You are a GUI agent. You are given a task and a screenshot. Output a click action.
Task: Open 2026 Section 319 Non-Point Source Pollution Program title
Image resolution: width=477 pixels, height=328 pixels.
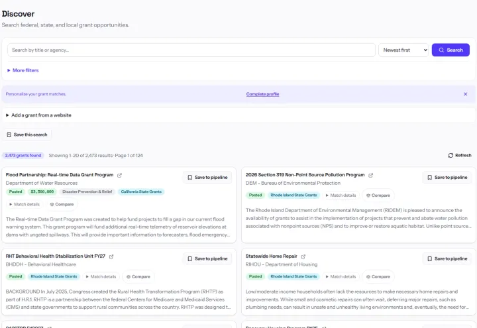(x=305, y=175)
